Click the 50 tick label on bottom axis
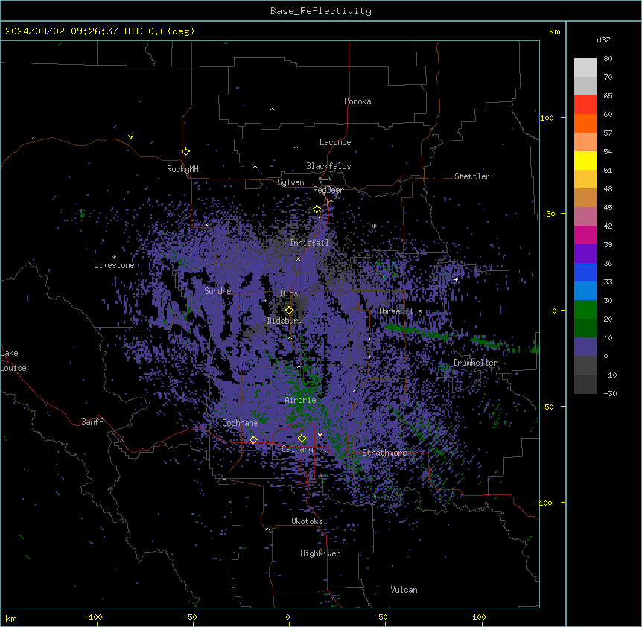642x627 pixels. (383, 617)
